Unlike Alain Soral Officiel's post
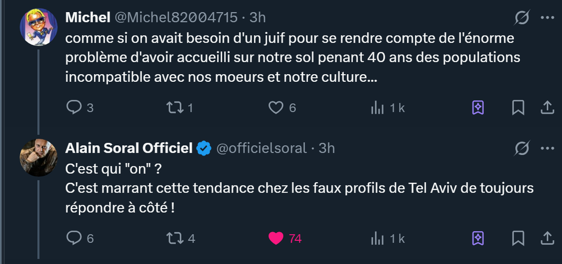 pyautogui.click(x=276, y=238)
